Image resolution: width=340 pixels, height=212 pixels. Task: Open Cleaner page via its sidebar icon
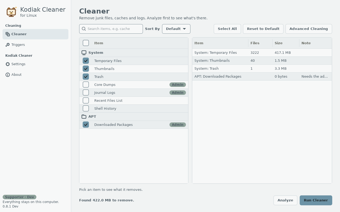8,34
